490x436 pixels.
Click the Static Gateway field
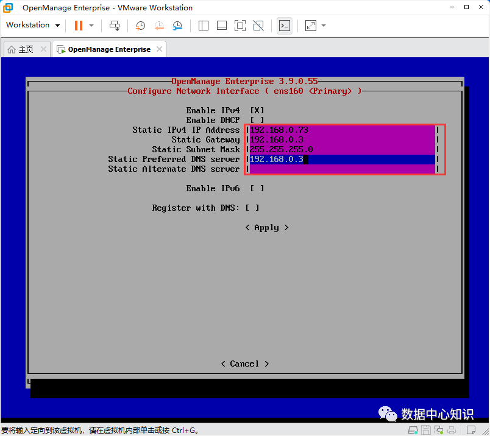343,139
